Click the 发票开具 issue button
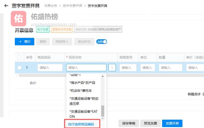The image size is (204, 128). [x=172, y=123]
